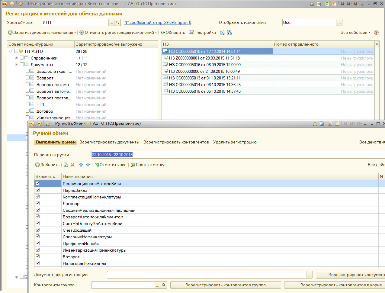385x293 pixels.
Task: Click Период выгрузки date range field
Action: (x=238, y=155)
